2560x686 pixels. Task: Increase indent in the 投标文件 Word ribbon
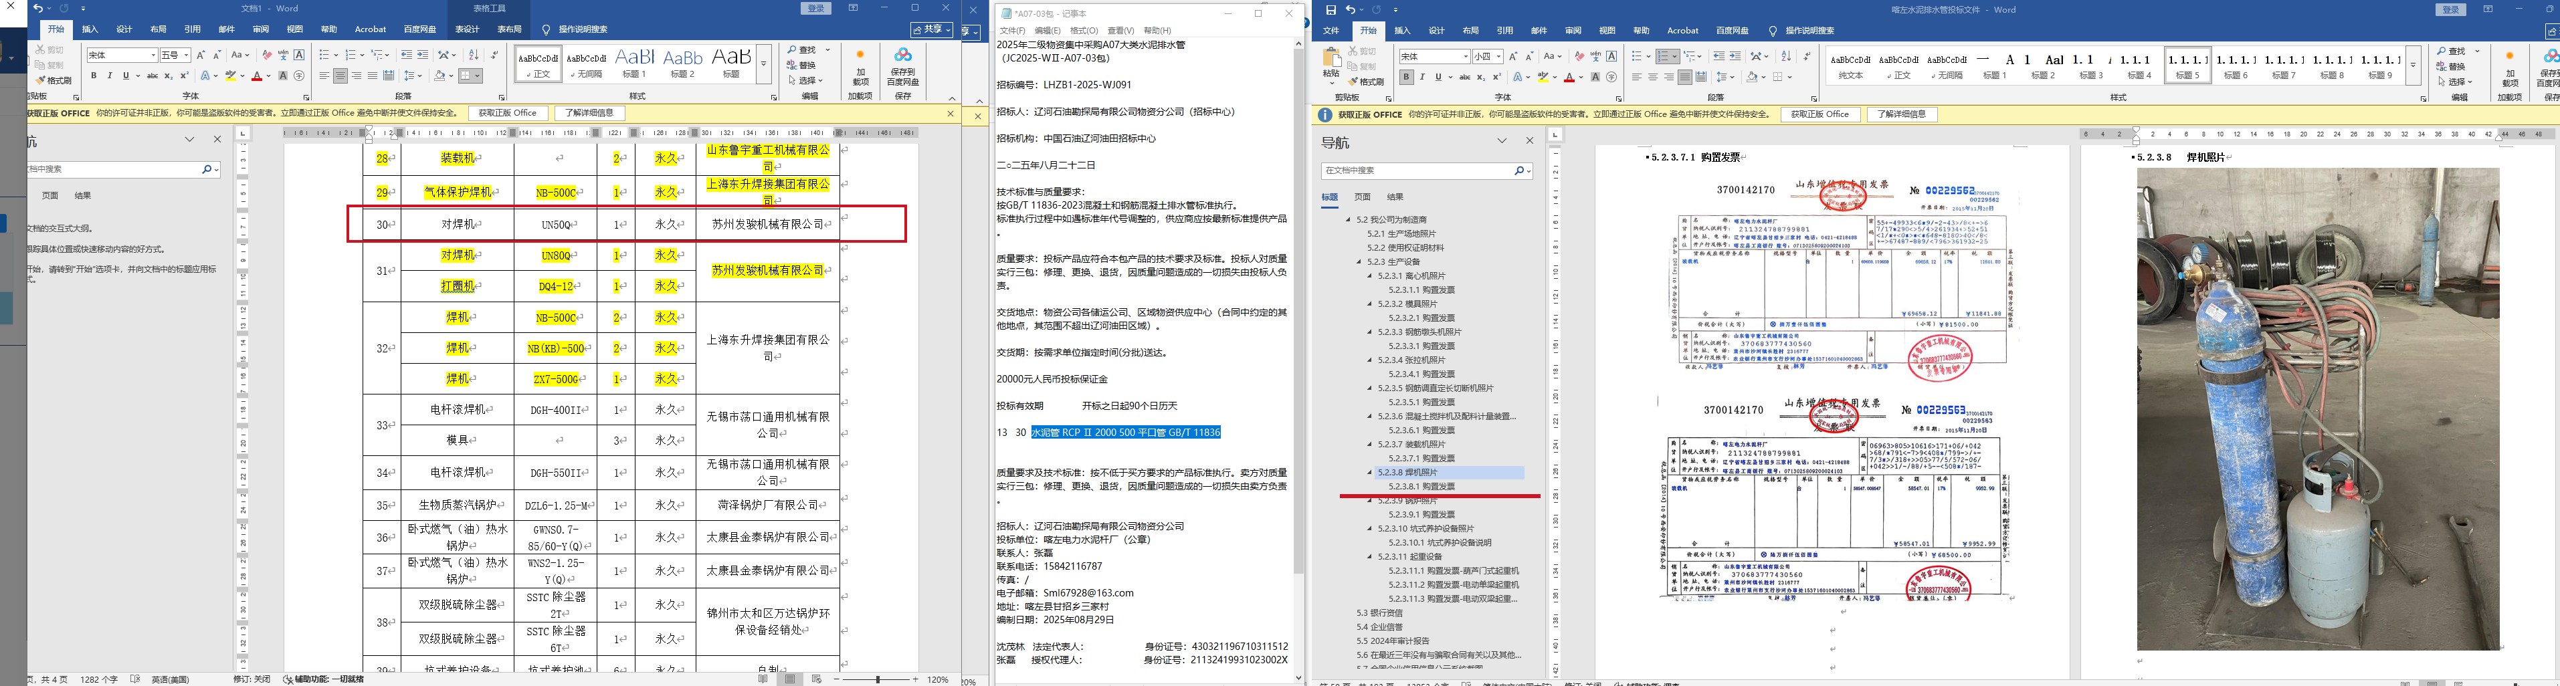tap(1735, 57)
